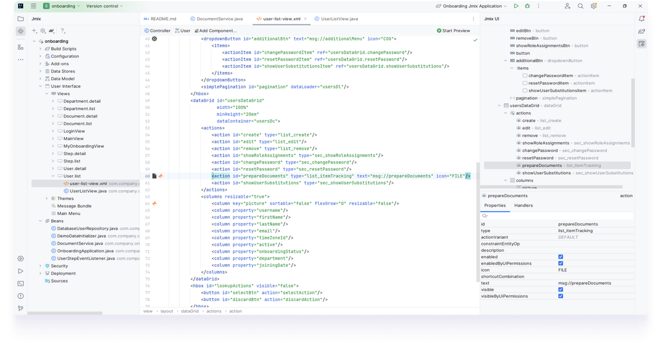Click the plus New icon in Jmix panel

34,31
